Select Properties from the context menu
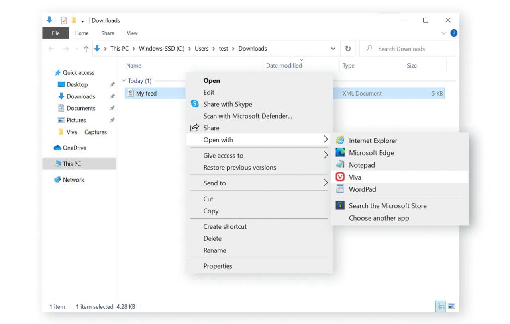The height and width of the screenshot is (324, 510). click(218, 266)
